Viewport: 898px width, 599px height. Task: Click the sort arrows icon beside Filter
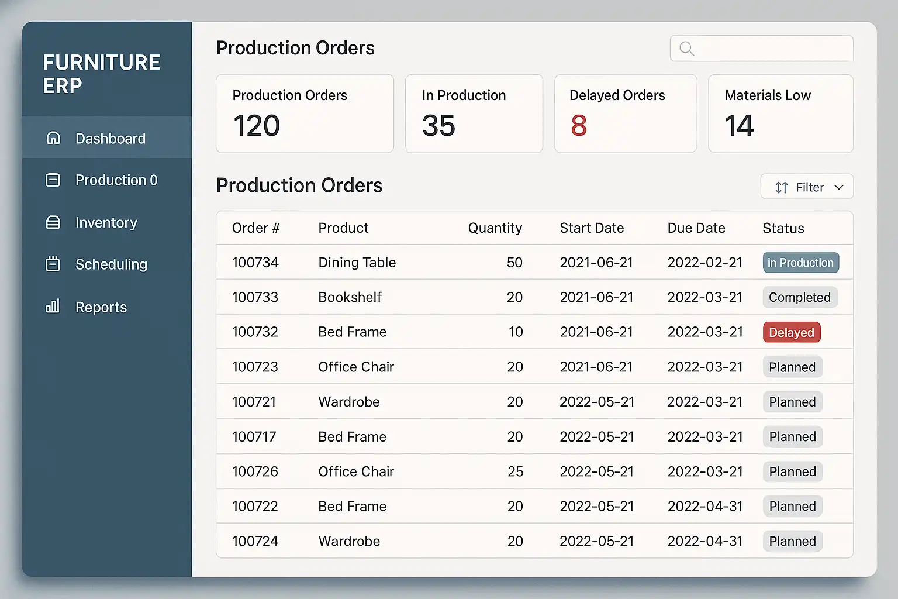click(781, 188)
